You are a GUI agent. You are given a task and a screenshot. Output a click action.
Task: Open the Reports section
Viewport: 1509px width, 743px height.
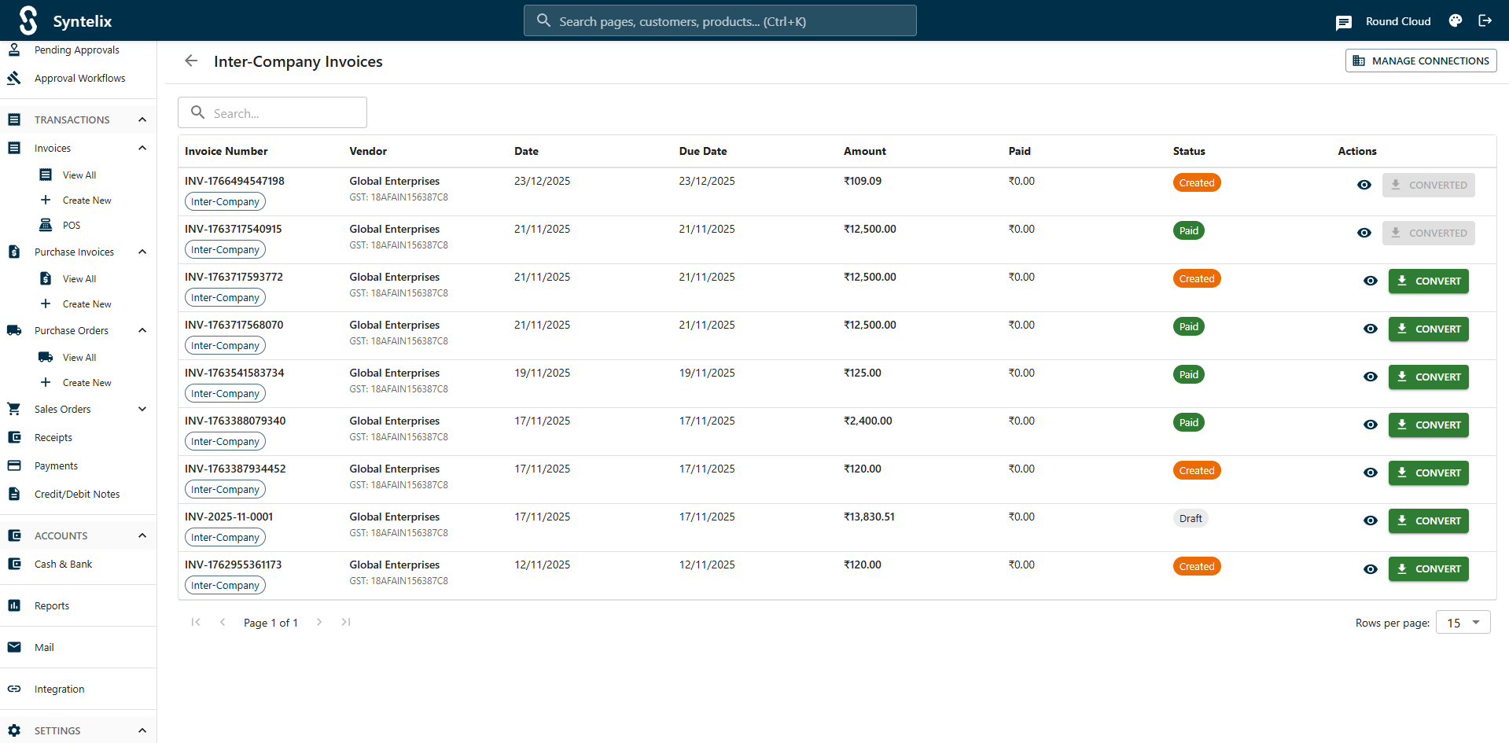click(x=51, y=605)
